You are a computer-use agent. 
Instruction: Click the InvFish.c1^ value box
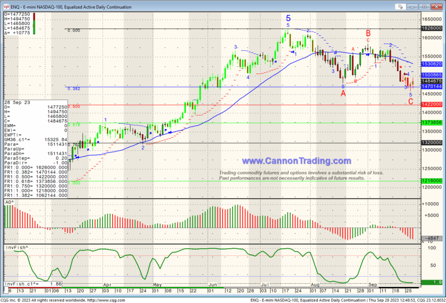(x=33, y=284)
